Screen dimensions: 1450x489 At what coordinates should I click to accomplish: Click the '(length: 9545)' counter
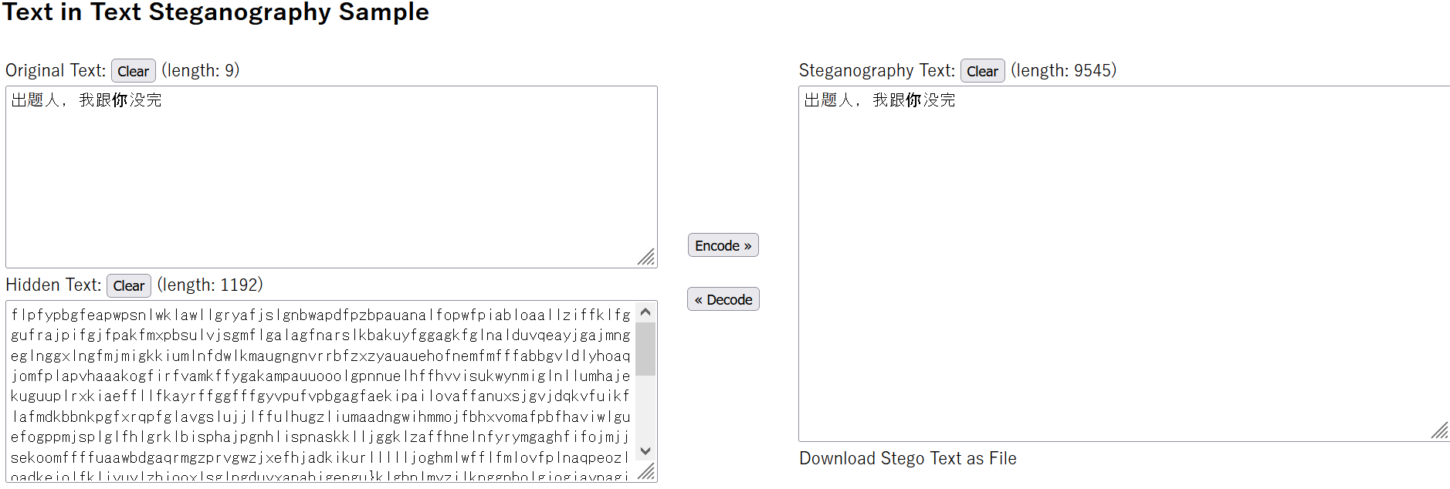tap(1064, 70)
